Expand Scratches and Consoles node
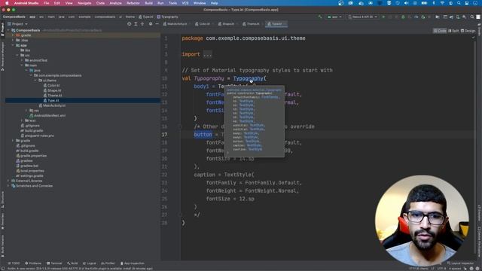The height and width of the screenshot is (271, 482). pos(8,186)
